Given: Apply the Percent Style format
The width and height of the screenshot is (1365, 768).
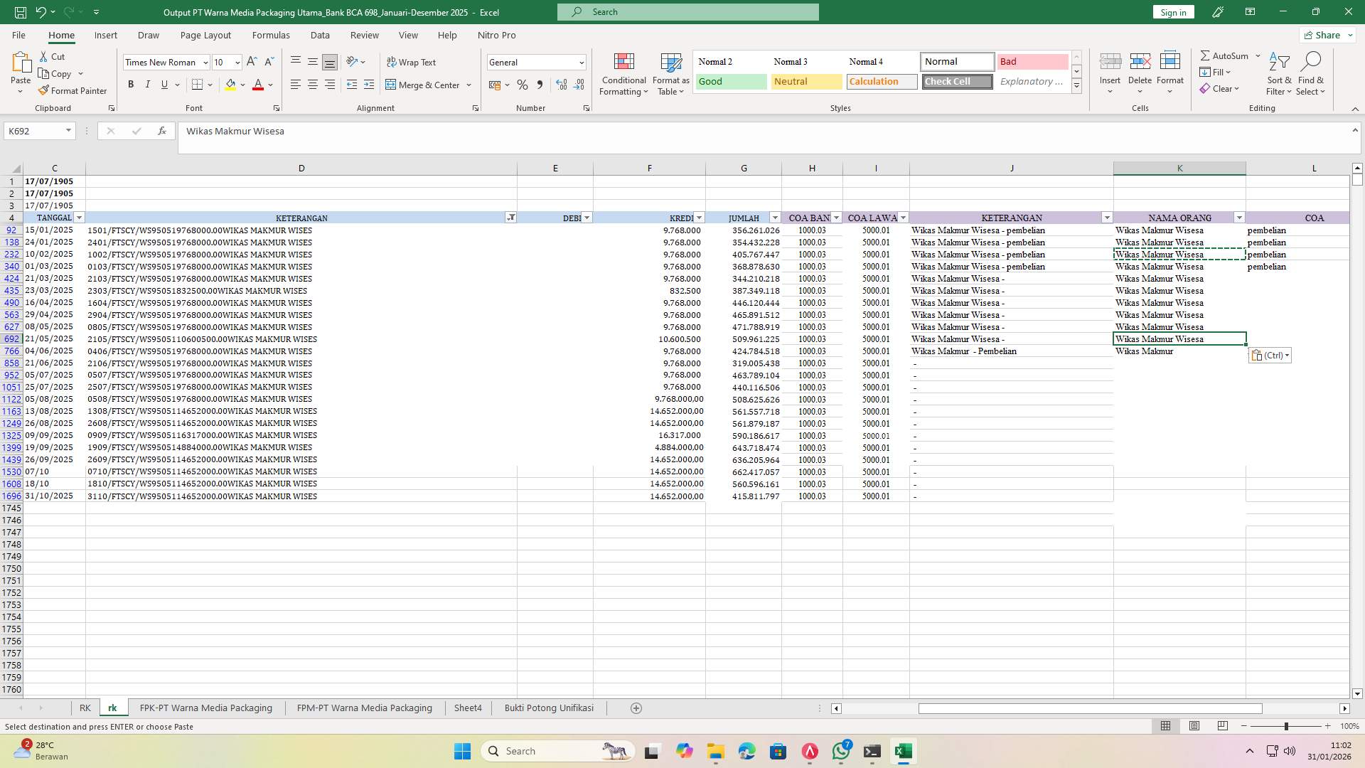Looking at the screenshot, I should [x=523, y=85].
